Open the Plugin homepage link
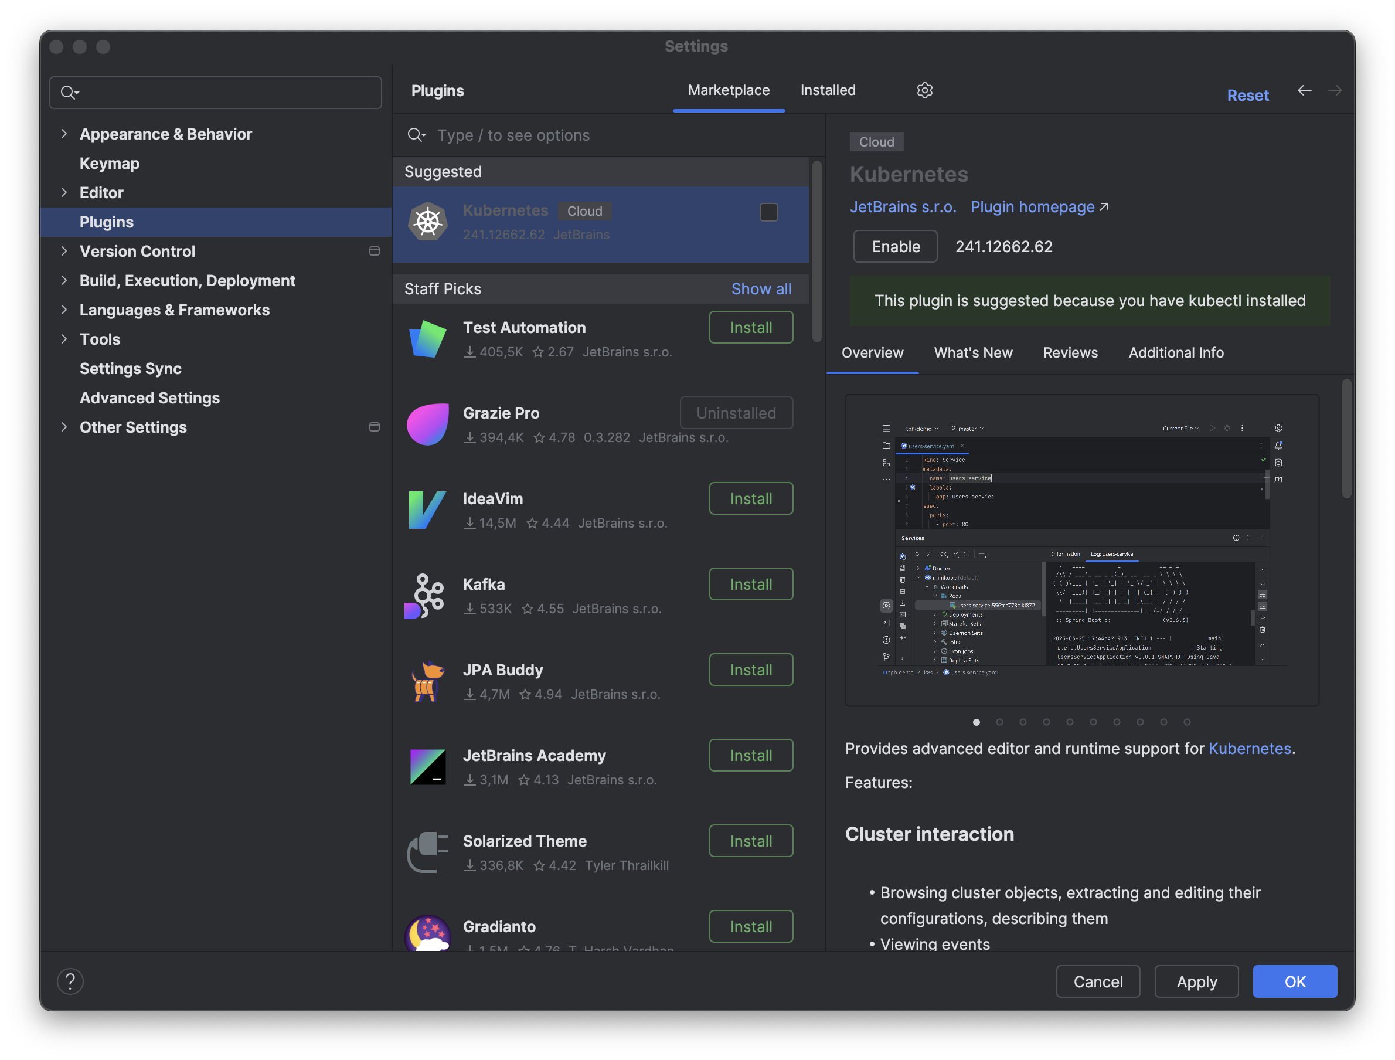 [x=1032, y=207]
